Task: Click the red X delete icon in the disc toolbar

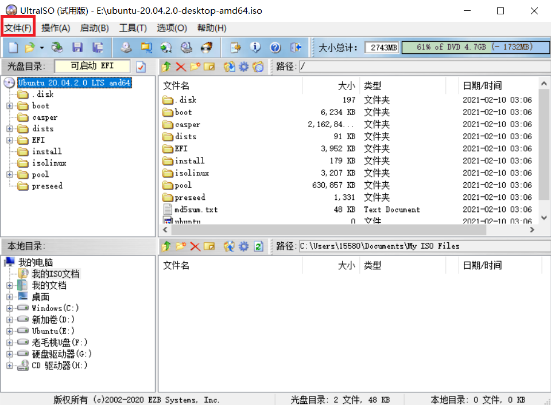Action: click(x=181, y=66)
